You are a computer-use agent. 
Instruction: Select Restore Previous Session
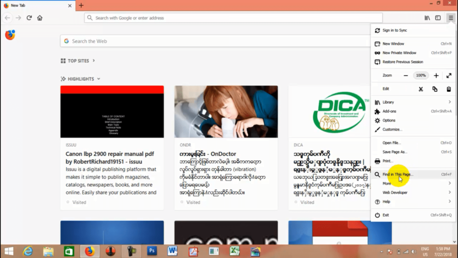pyautogui.click(x=413, y=62)
